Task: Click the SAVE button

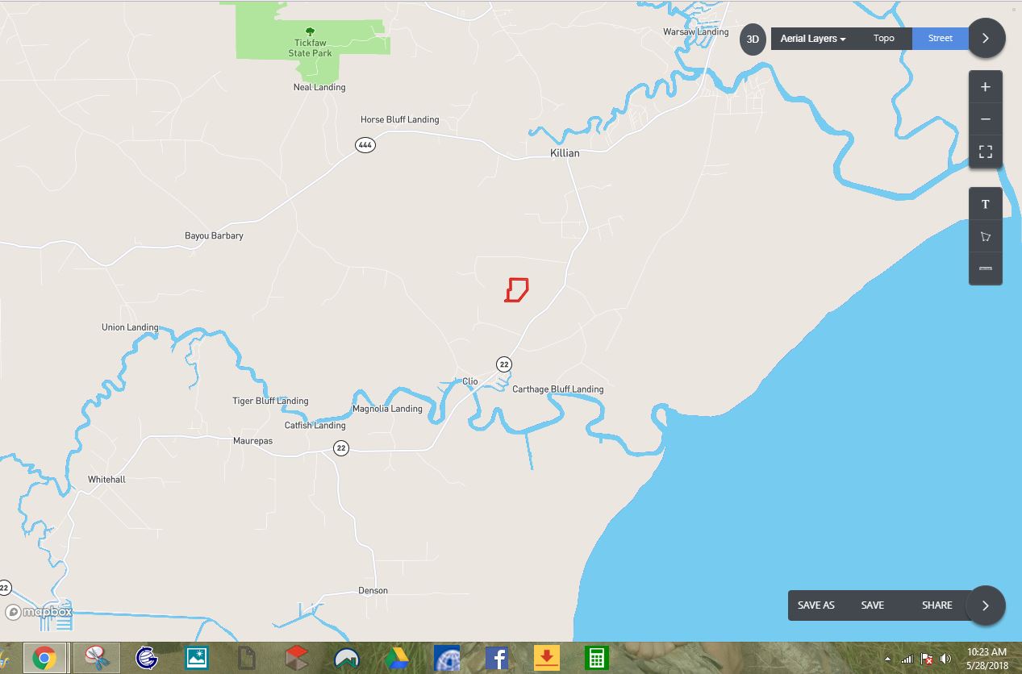Action: [872, 605]
